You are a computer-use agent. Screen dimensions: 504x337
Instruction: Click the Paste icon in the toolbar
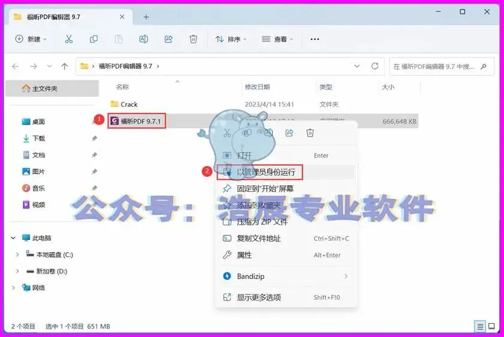pyautogui.click(x=119, y=39)
